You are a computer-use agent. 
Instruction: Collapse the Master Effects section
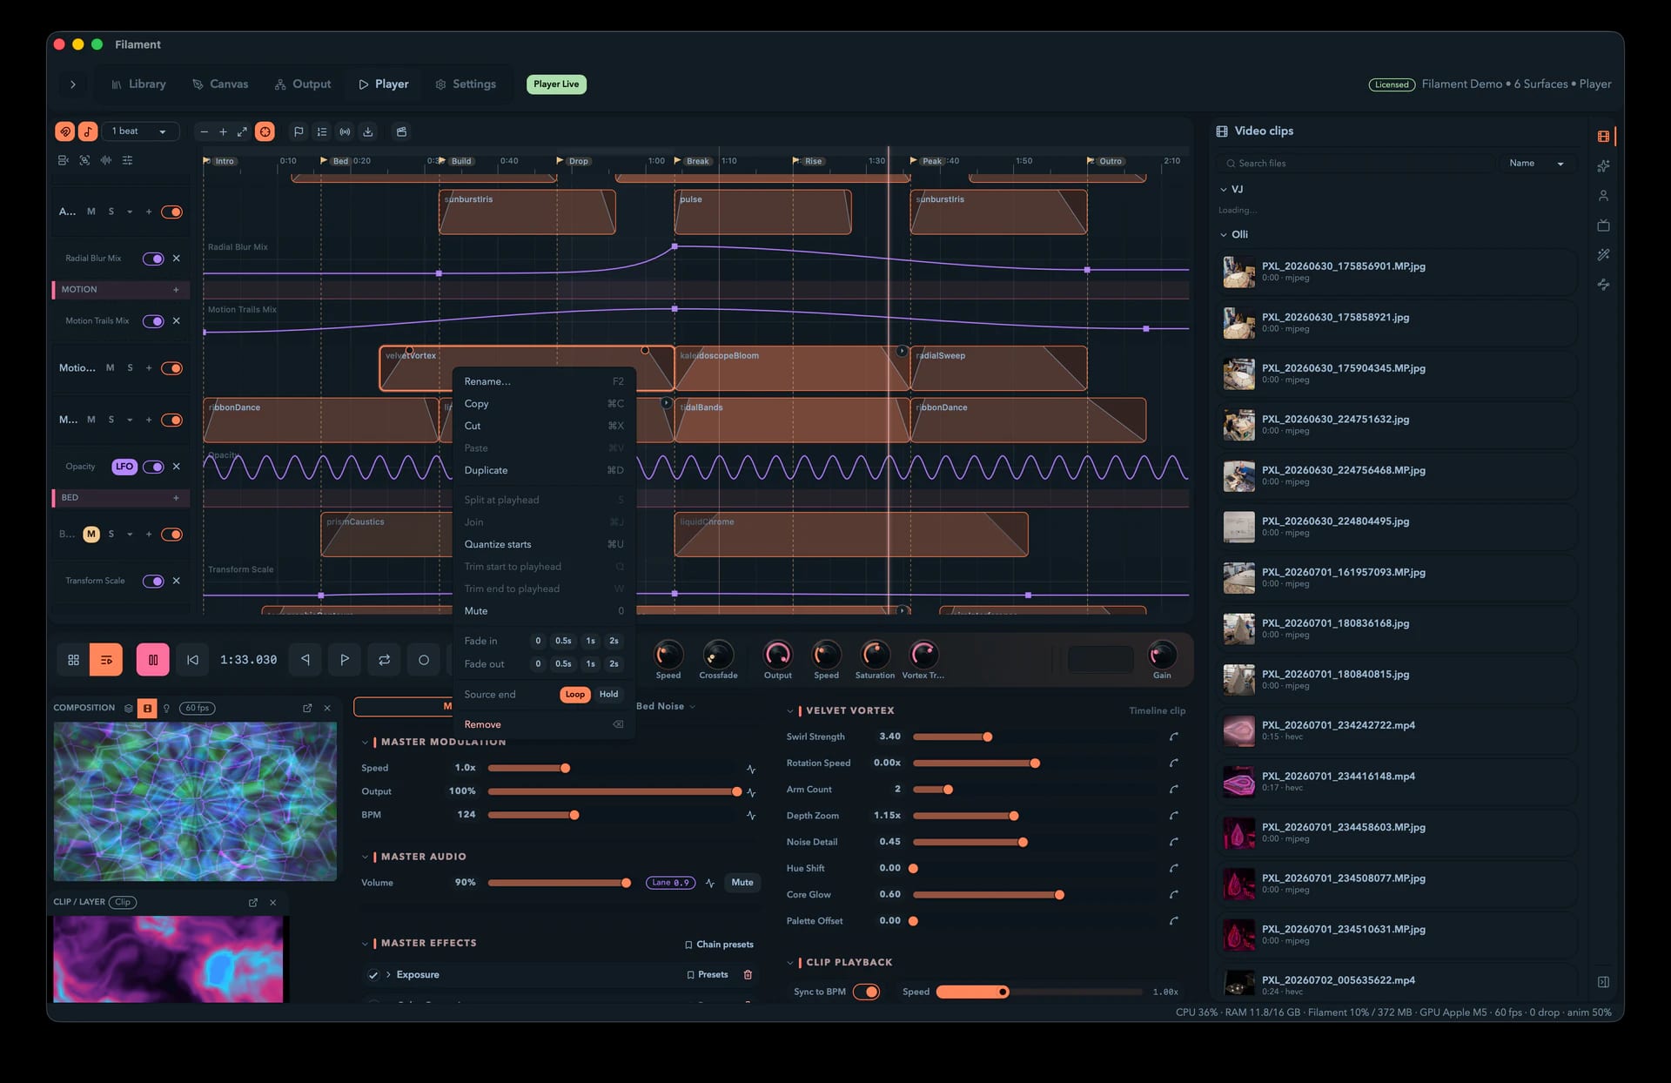pos(365,944)
